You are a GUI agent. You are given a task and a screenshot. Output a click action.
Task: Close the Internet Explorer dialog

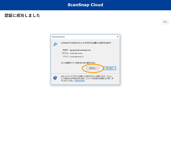118,37
